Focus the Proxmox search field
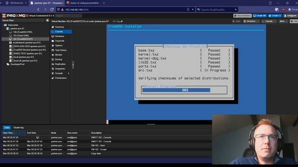Image resolution: width=298 pixels, height=167 pixels. [x=68, y=16]
